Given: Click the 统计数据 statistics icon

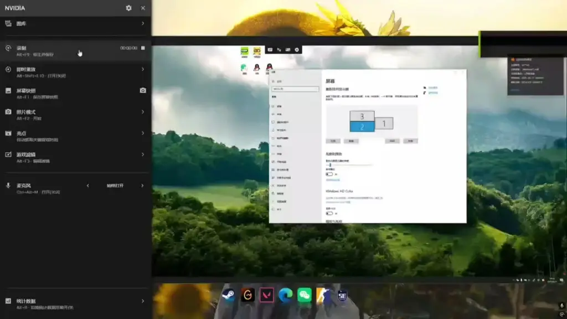Looking at the screenshot, I should tap(8, 301).
